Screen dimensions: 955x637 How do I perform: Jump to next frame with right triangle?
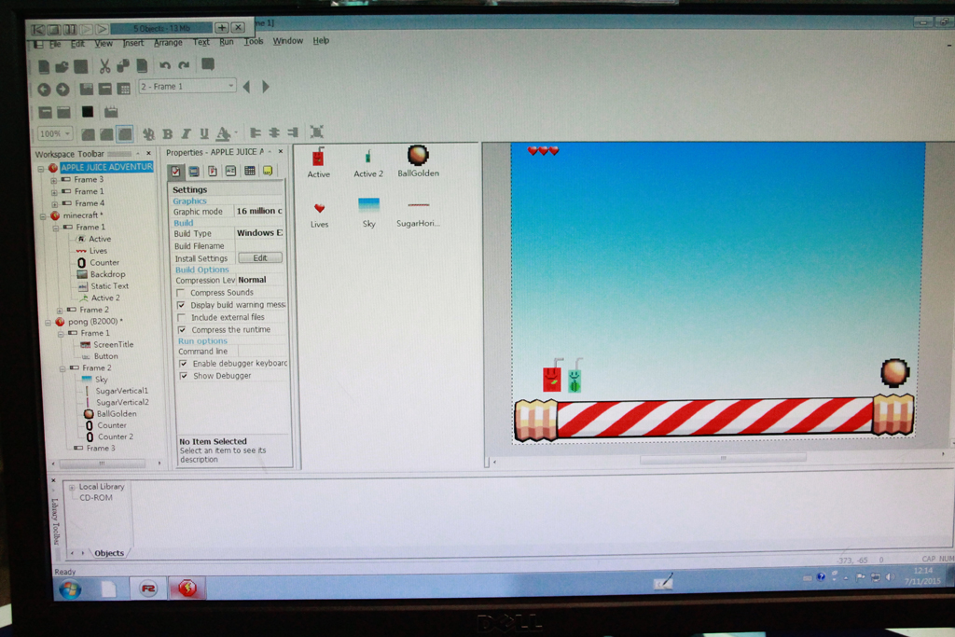(x=266, y=87)
